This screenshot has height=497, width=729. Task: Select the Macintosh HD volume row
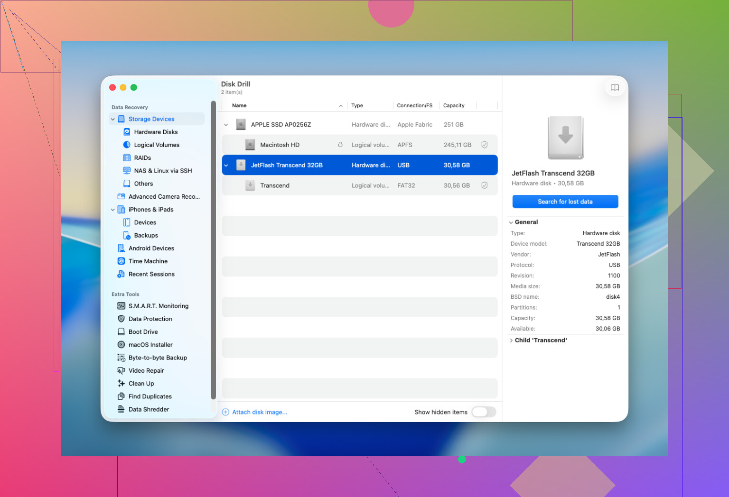(x=360, y=145)
